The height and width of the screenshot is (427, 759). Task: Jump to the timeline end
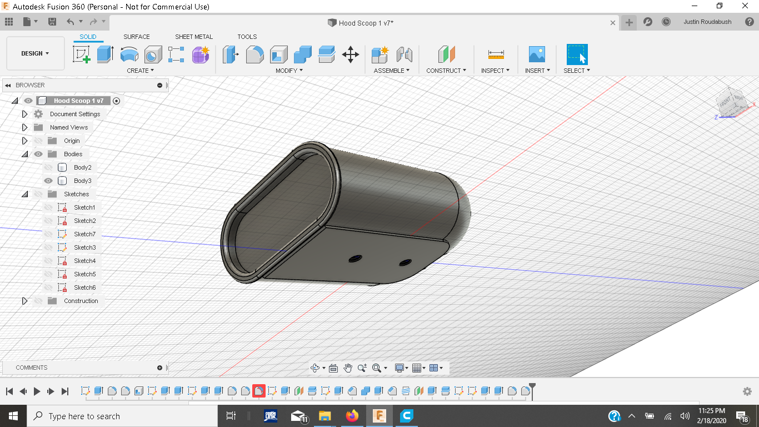pos(64,391)
